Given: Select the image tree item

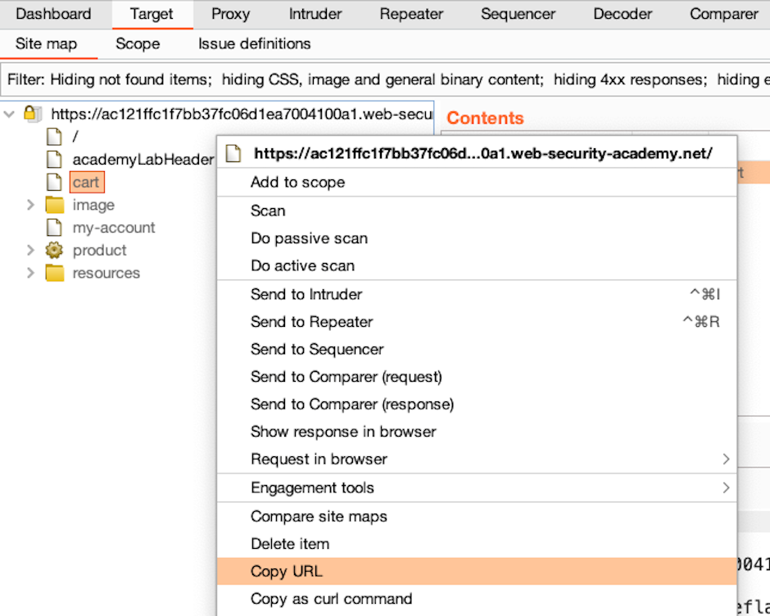Looking at the screenshot, I should click(93, 205).
